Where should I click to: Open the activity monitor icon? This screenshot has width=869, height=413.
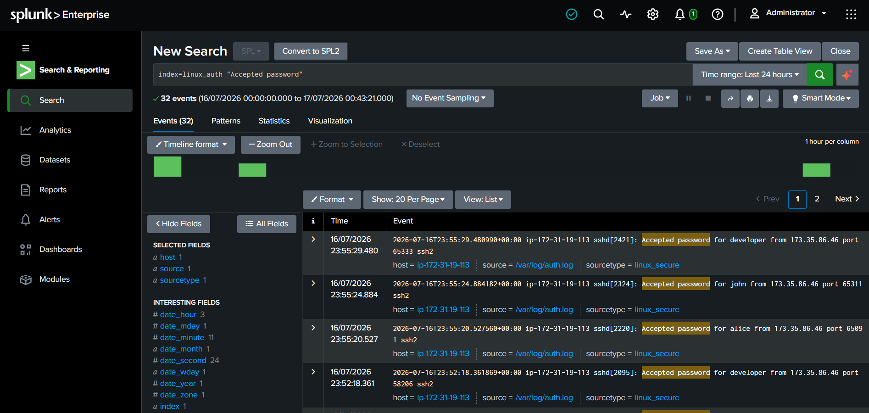pyautogui.click(x=626, y=15)
